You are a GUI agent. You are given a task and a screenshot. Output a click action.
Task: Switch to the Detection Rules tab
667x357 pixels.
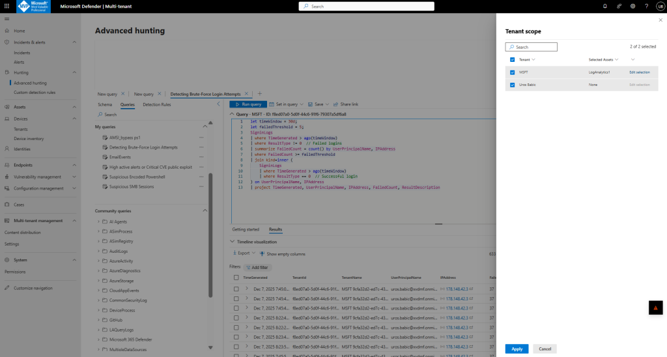click(157, 104)
